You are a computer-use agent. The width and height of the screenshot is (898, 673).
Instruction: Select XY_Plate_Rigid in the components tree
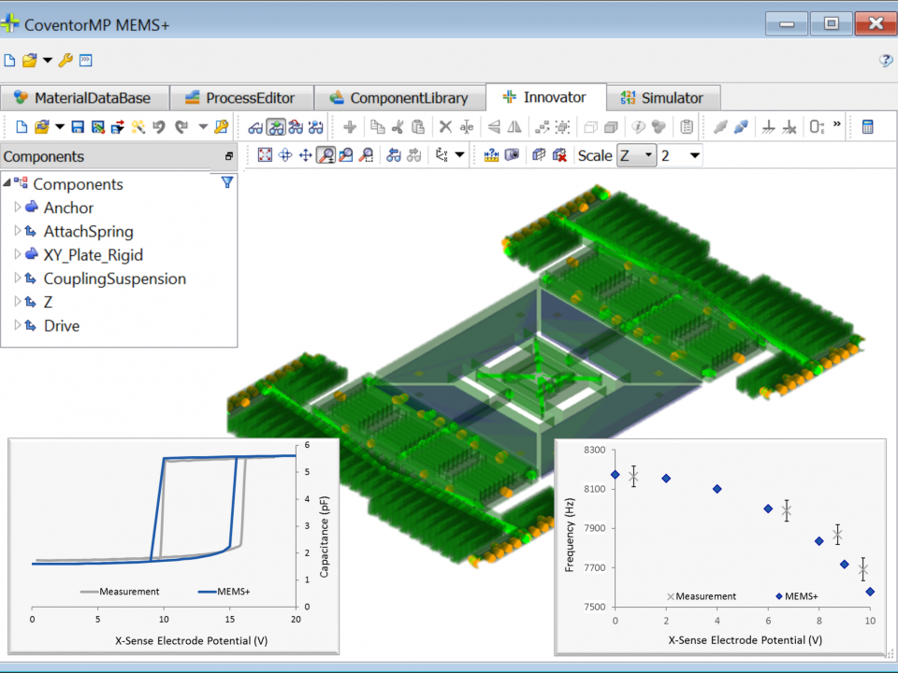click(x=93, y=255)
